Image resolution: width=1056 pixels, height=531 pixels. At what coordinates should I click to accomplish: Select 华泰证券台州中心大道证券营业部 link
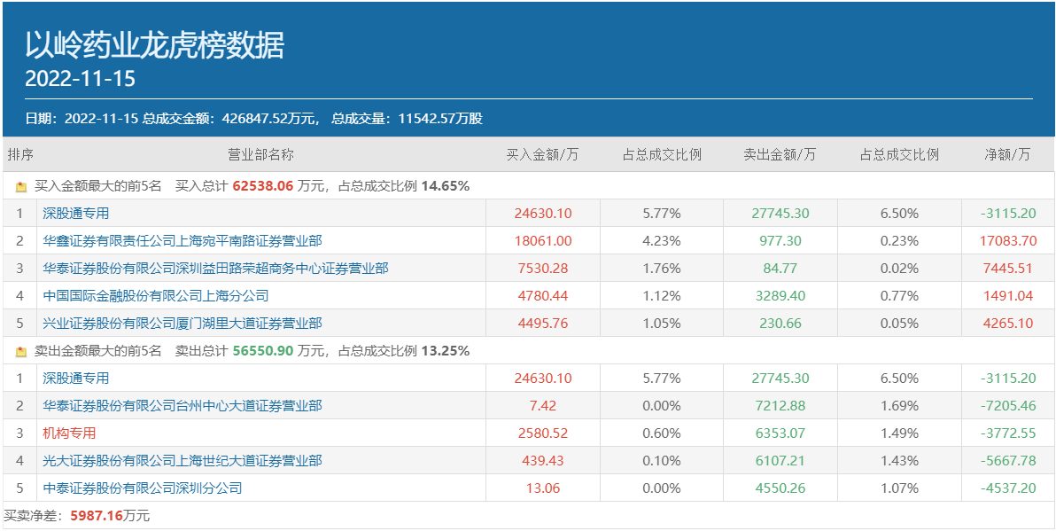tap(182, 406)
